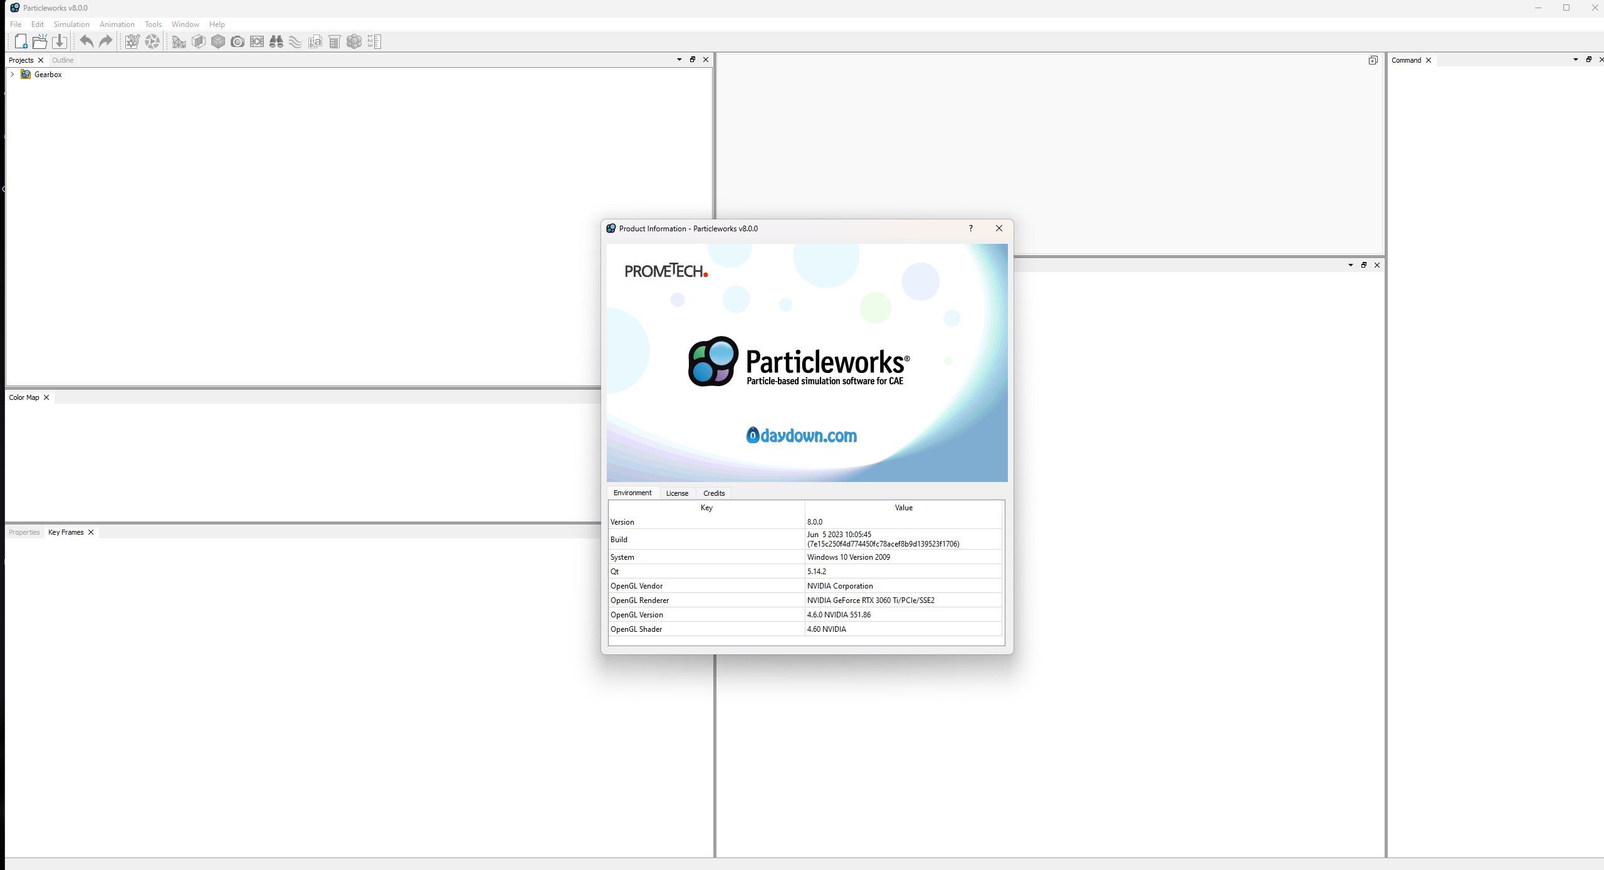1604x870 pixels.
Task: Open the Projects panel dropdown arrow
Action: [x=679, y=60]
